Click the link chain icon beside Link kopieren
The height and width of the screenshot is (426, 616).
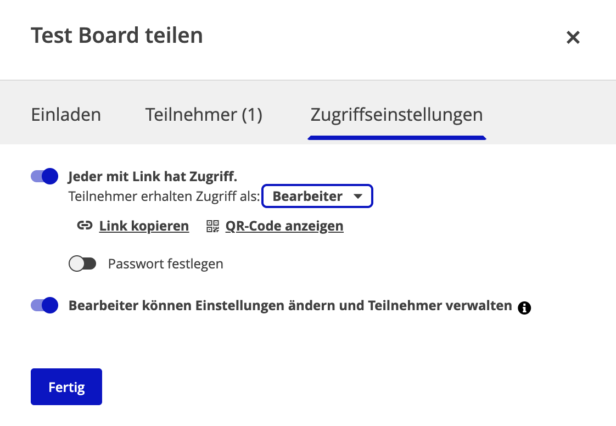[85, 226]
